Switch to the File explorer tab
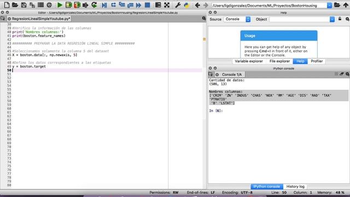 [279, 61]
